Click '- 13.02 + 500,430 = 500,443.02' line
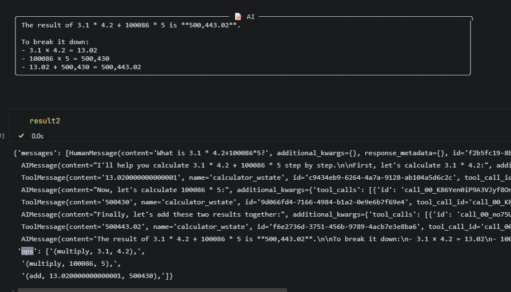The height and width of the screenshot is (292, 511). click(81, 67)
